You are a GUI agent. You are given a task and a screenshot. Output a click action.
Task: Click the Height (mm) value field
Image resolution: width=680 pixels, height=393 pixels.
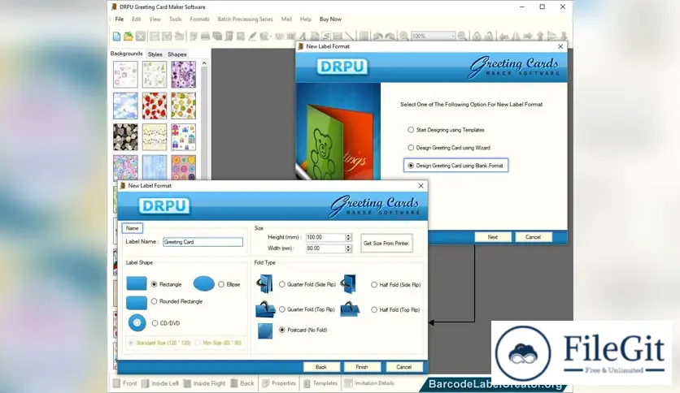[x=325, y=237]
